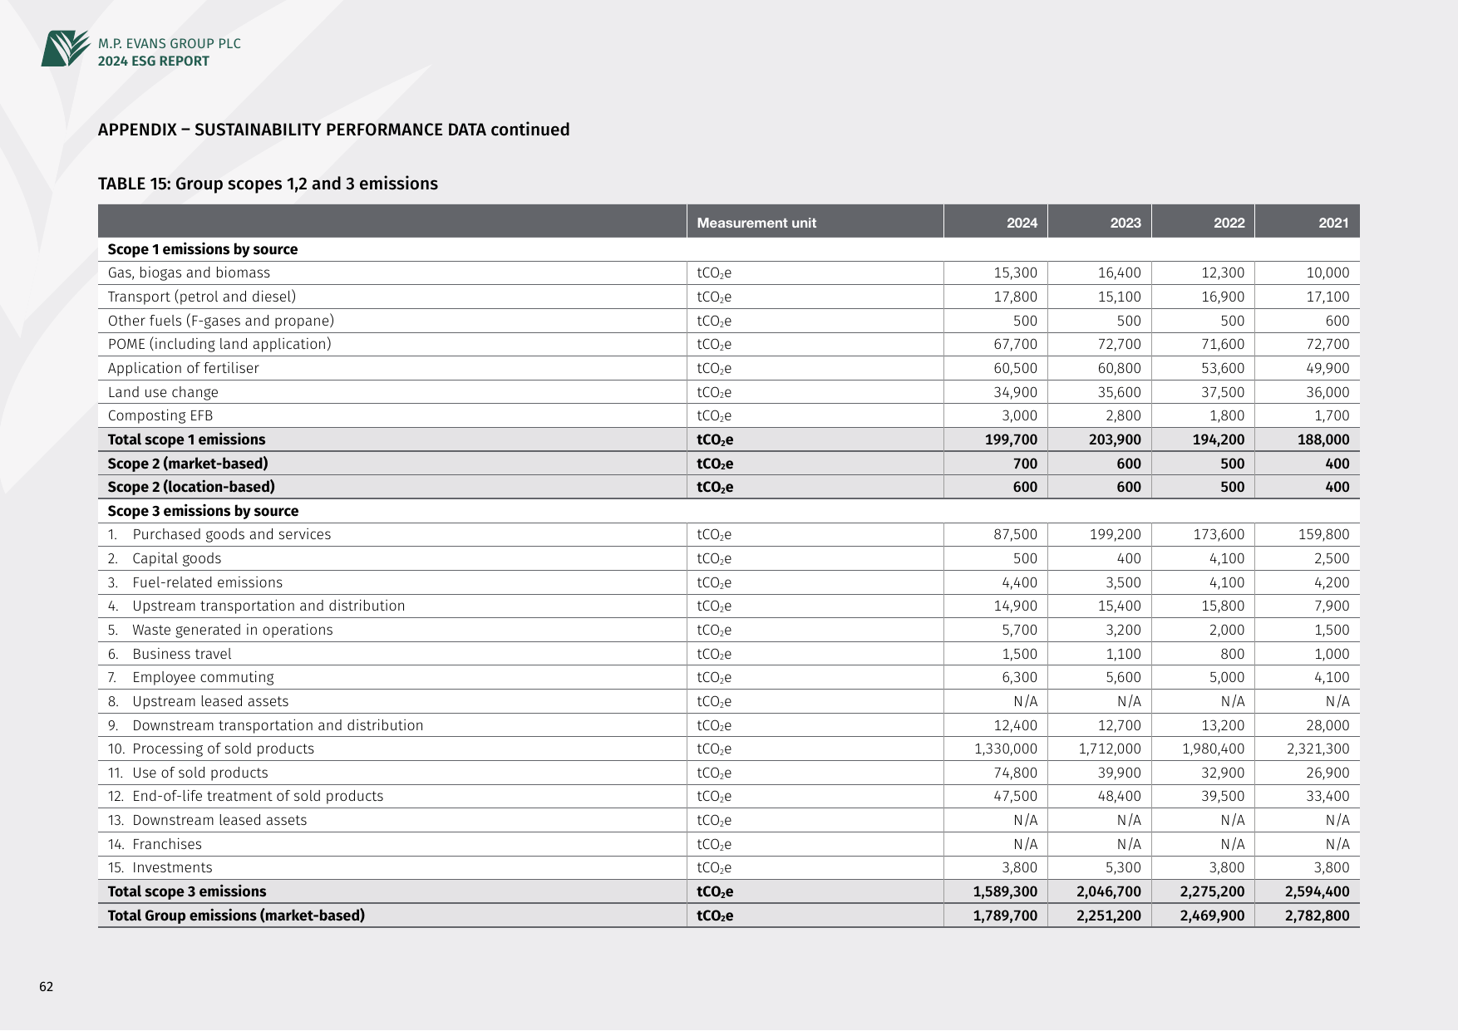
Task: Select the 'APPENDIX – SUSTAINABILITY PERFORMANCE DATA continued' heading
Action: [x=334, y=130]
